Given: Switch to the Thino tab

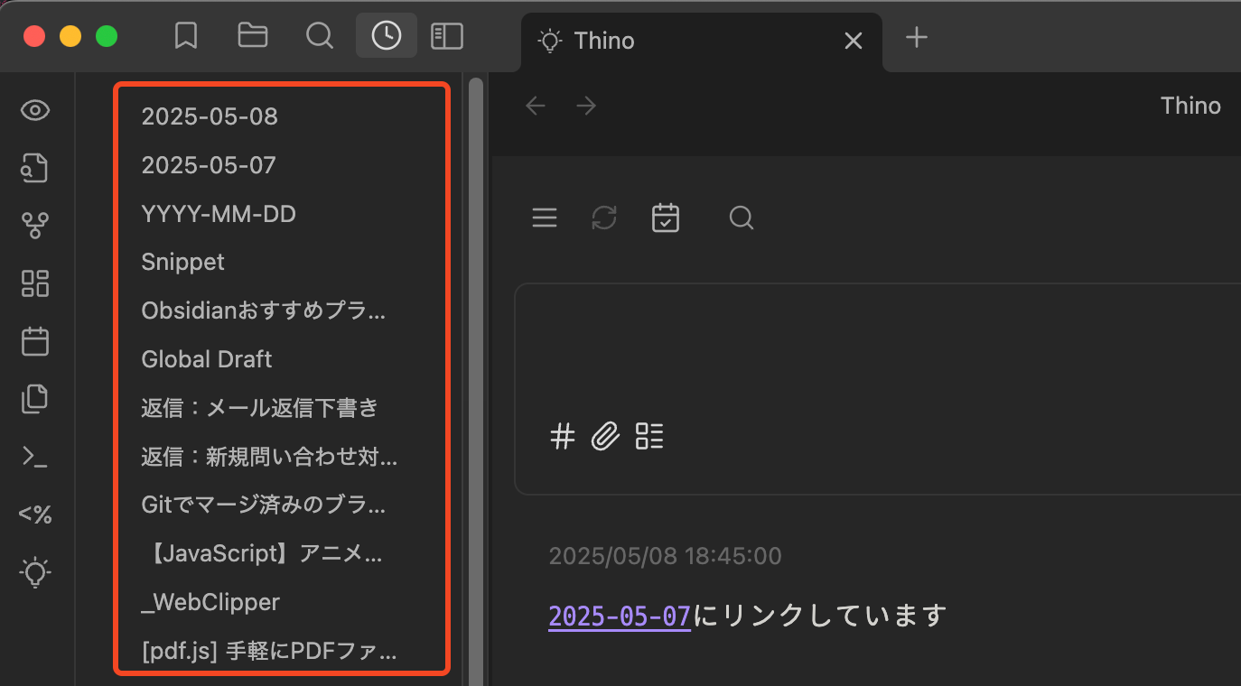Looking at the screenshot, I should [x=701, y=41].
